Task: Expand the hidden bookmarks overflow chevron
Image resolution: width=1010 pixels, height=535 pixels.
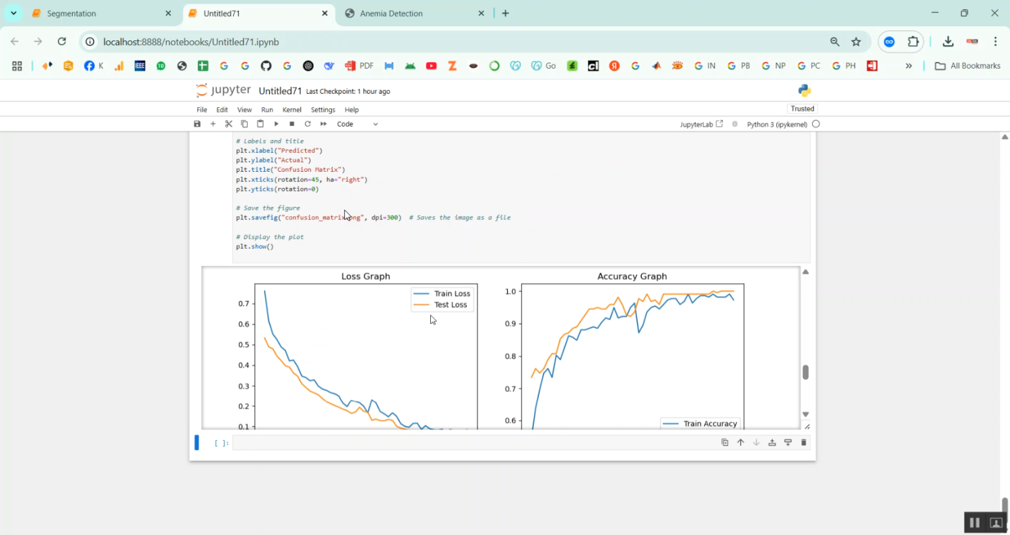Action: coord(908,66)
